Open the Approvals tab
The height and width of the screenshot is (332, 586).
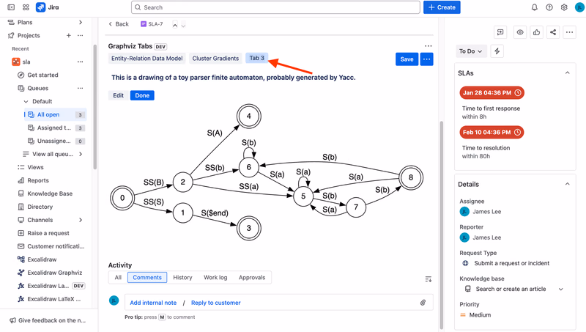(252, 278)
